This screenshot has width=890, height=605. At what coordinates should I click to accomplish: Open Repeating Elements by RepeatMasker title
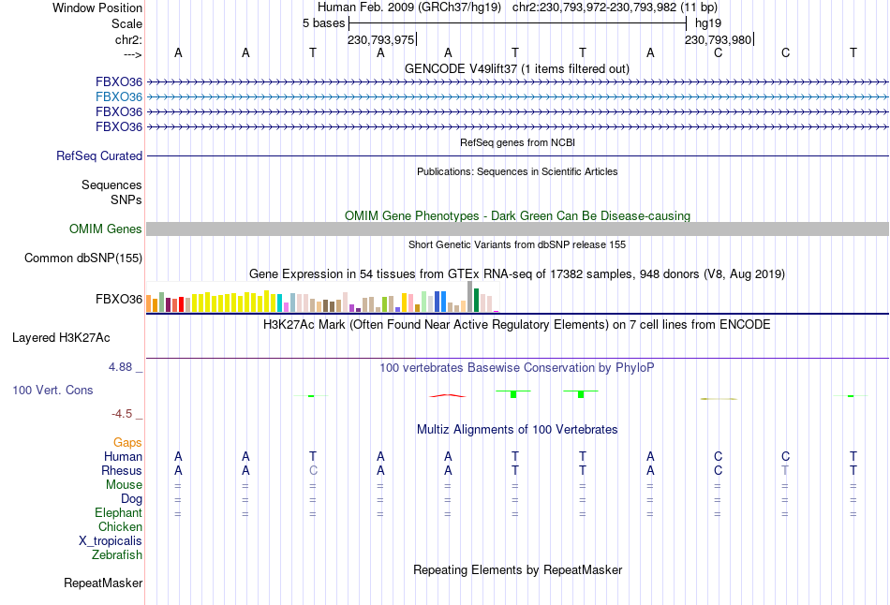517,569
